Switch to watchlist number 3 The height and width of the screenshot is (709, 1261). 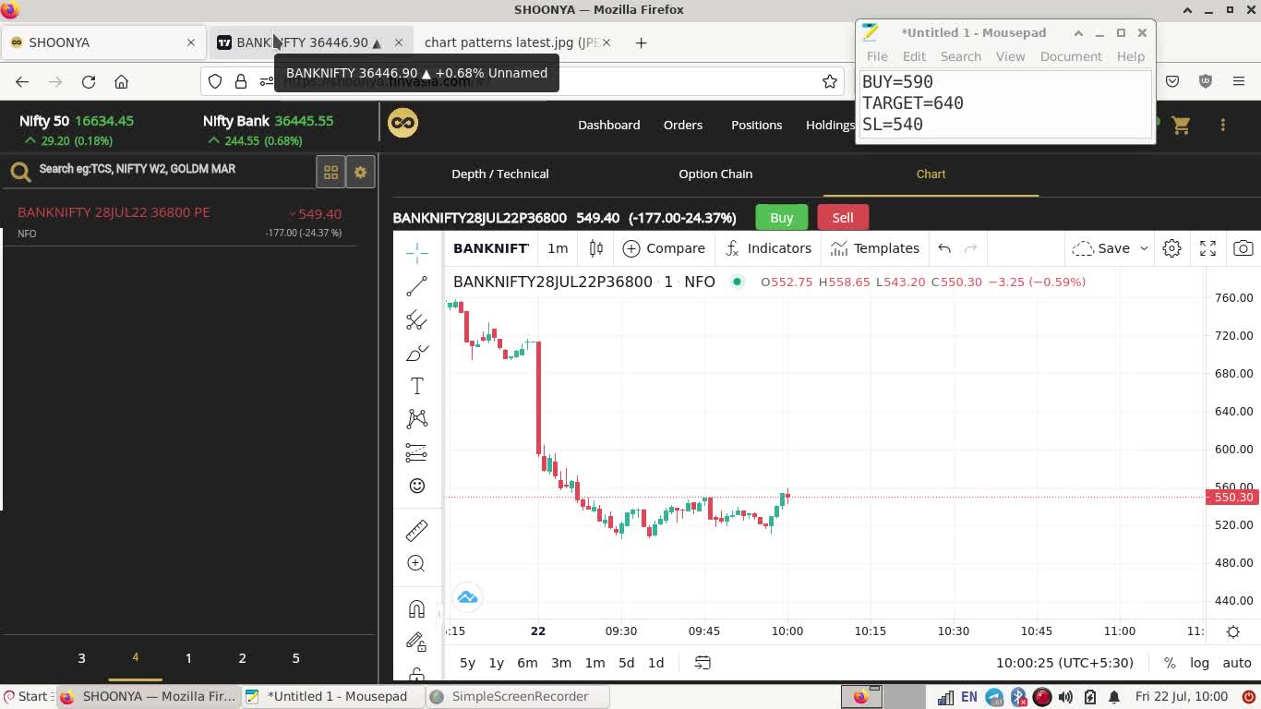point(81,658)
